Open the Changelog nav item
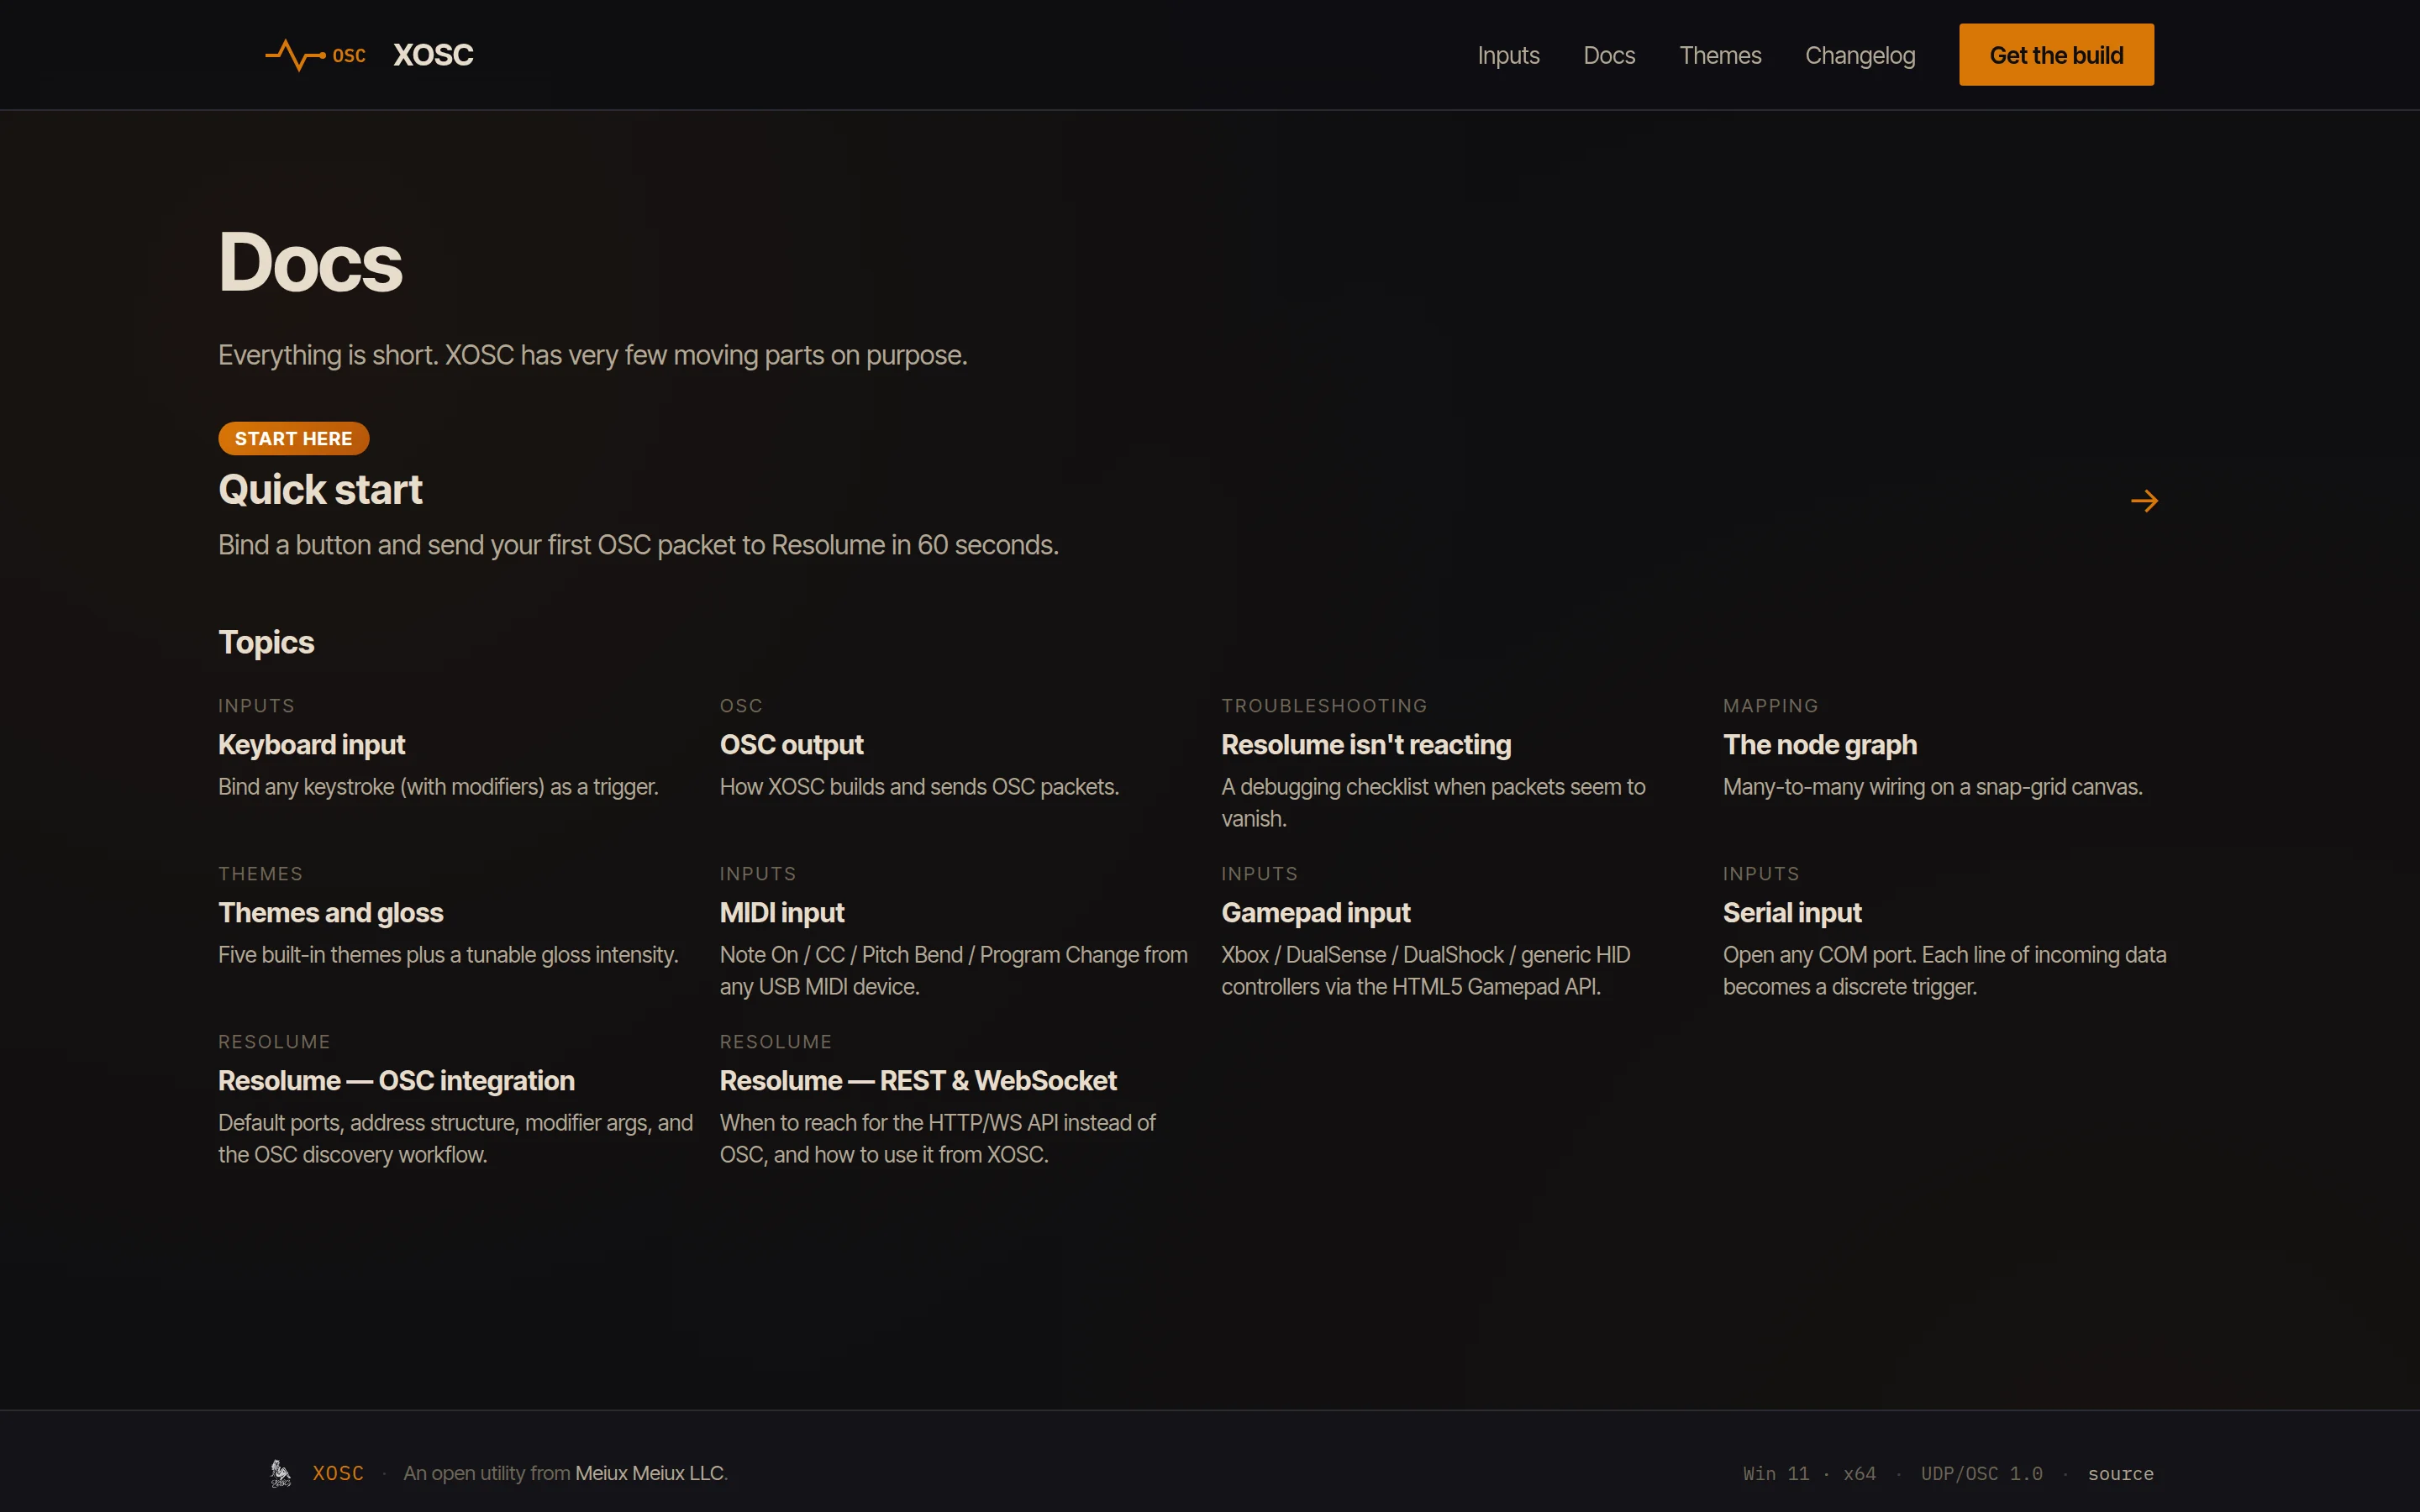The height and width of the screenshot is (1512, 2420). (x=1860, y=56)
